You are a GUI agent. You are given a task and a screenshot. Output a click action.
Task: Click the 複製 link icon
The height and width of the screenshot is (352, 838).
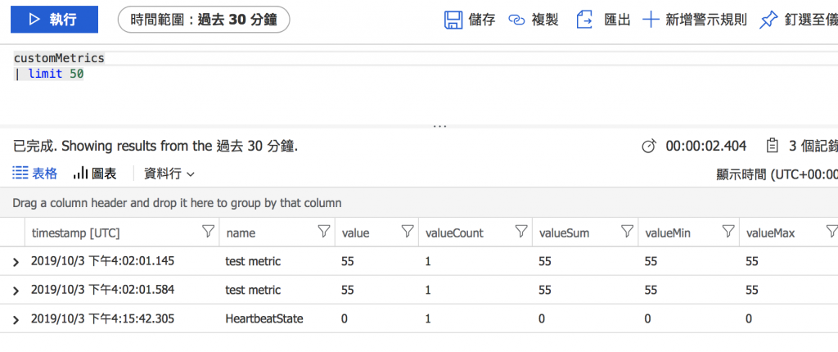coord(516,20)
